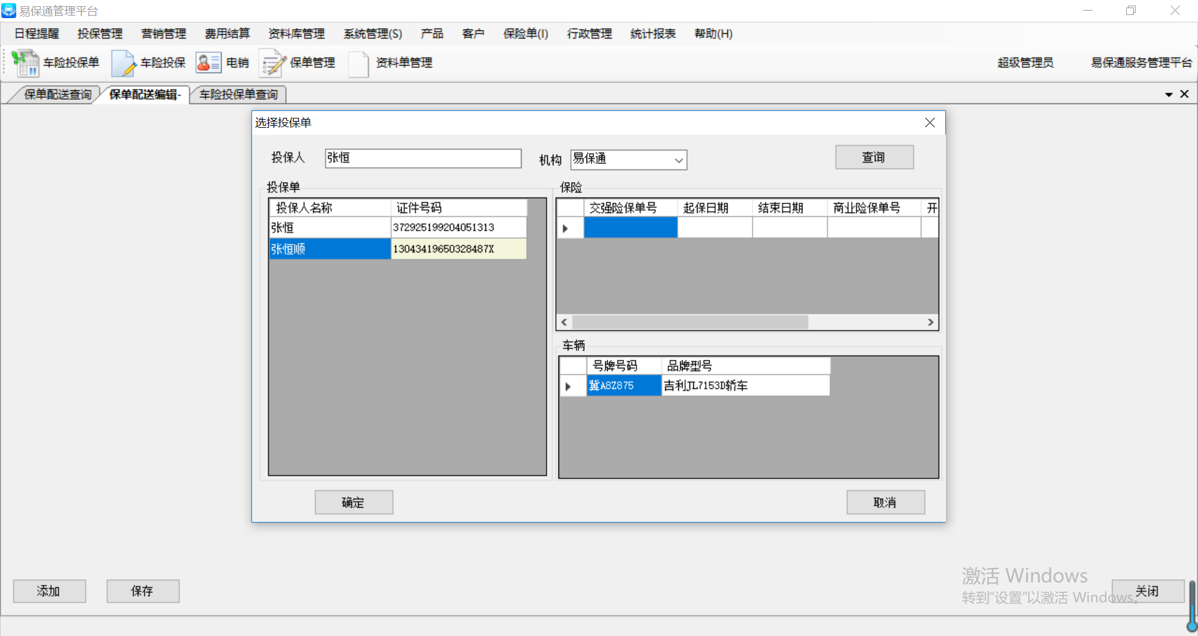The image size is (1198, 636).
Task: Close the current tab with X icon
Action: pyautogui.click(x=1184, y=94)
